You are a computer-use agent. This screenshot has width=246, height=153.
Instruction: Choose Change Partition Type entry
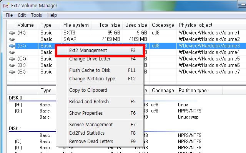point(92,79)
